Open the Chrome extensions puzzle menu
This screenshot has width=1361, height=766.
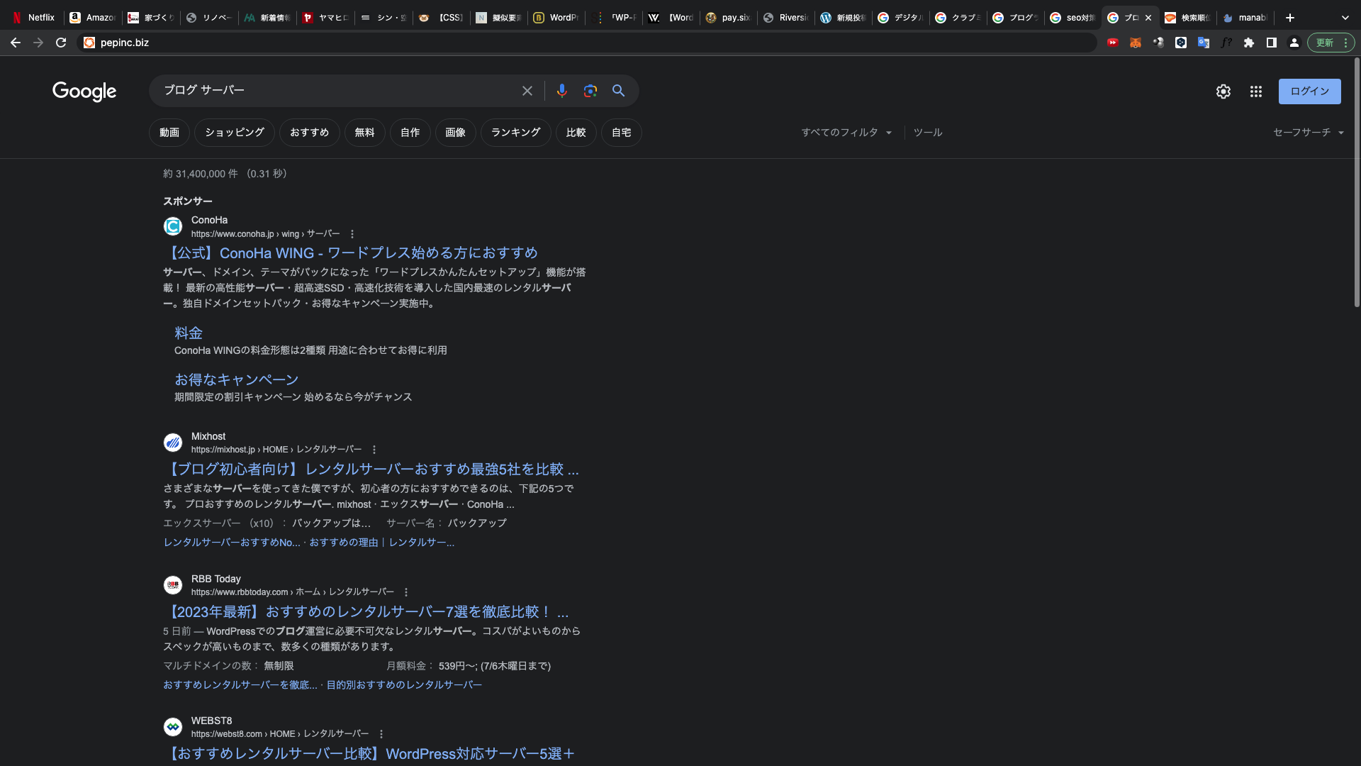pyautogui.click(x=1249, y=43)
